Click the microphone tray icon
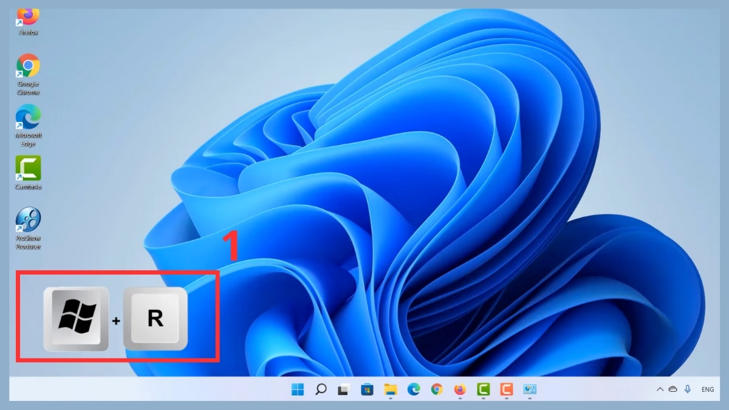This screenshot has height=410, width=729. (x=688, y=389)
